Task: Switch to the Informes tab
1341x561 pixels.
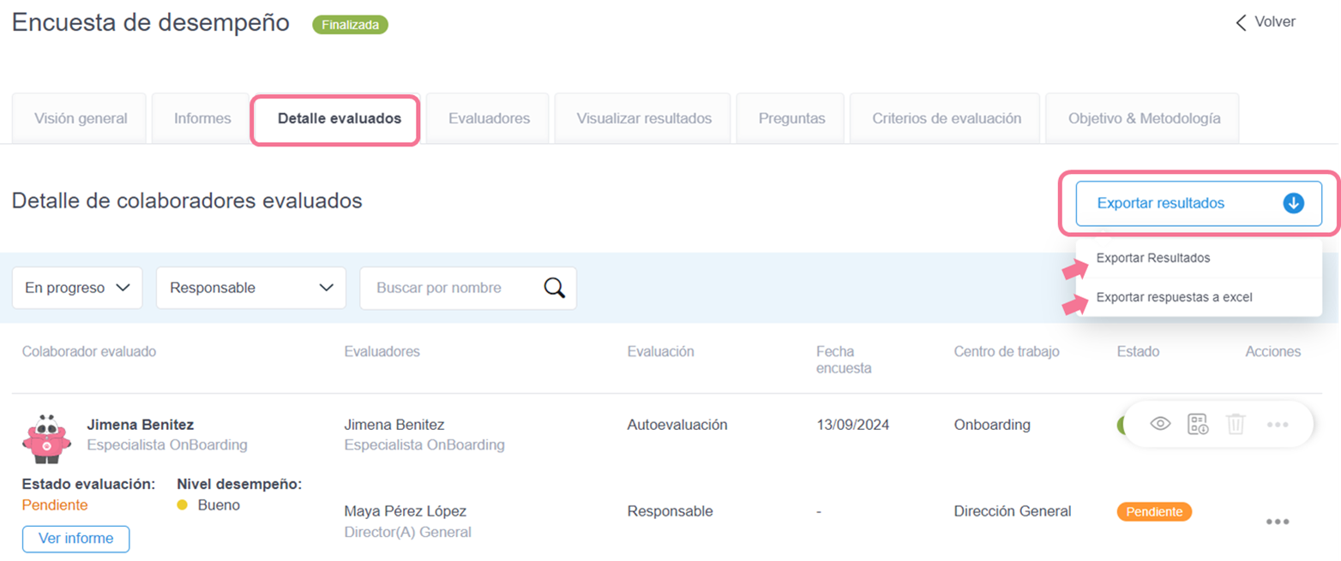Action: coord(202,119)
